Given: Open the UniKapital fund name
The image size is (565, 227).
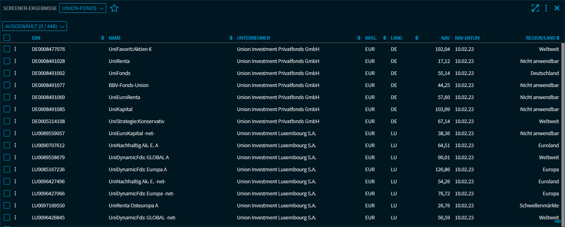Looking at the screenshot, I should pyautogui.click(x=120, y=109).
